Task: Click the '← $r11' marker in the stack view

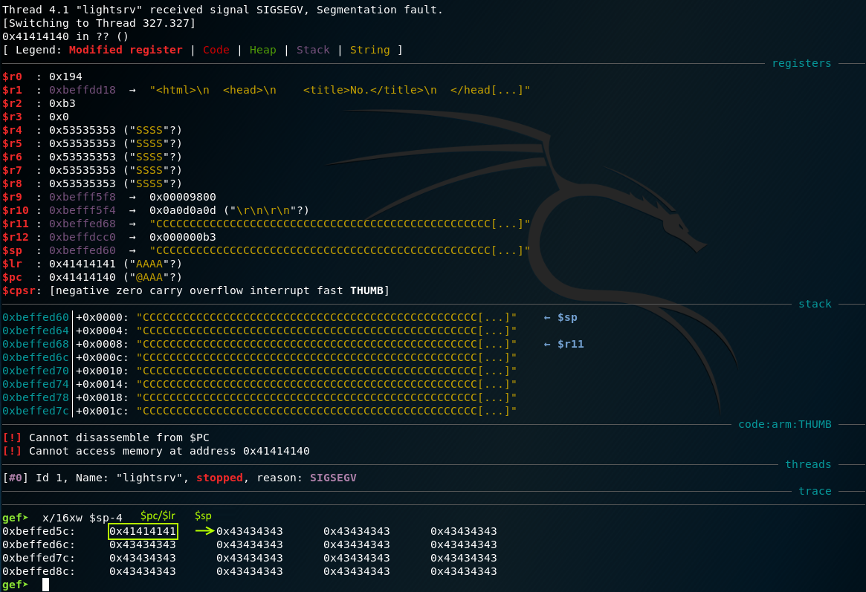Action: (564, 344)
